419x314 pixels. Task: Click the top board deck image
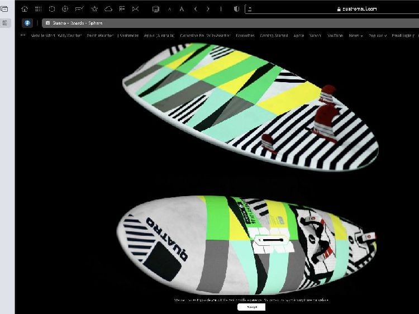pos(250,107)
